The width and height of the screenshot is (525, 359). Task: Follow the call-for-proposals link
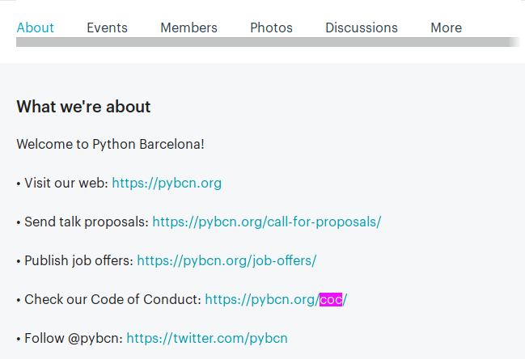(266, 222)
